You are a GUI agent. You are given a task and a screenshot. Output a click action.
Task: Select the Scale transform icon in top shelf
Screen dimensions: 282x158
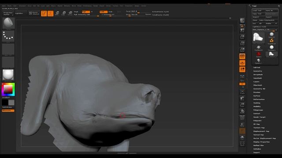[x=63, y=13]
